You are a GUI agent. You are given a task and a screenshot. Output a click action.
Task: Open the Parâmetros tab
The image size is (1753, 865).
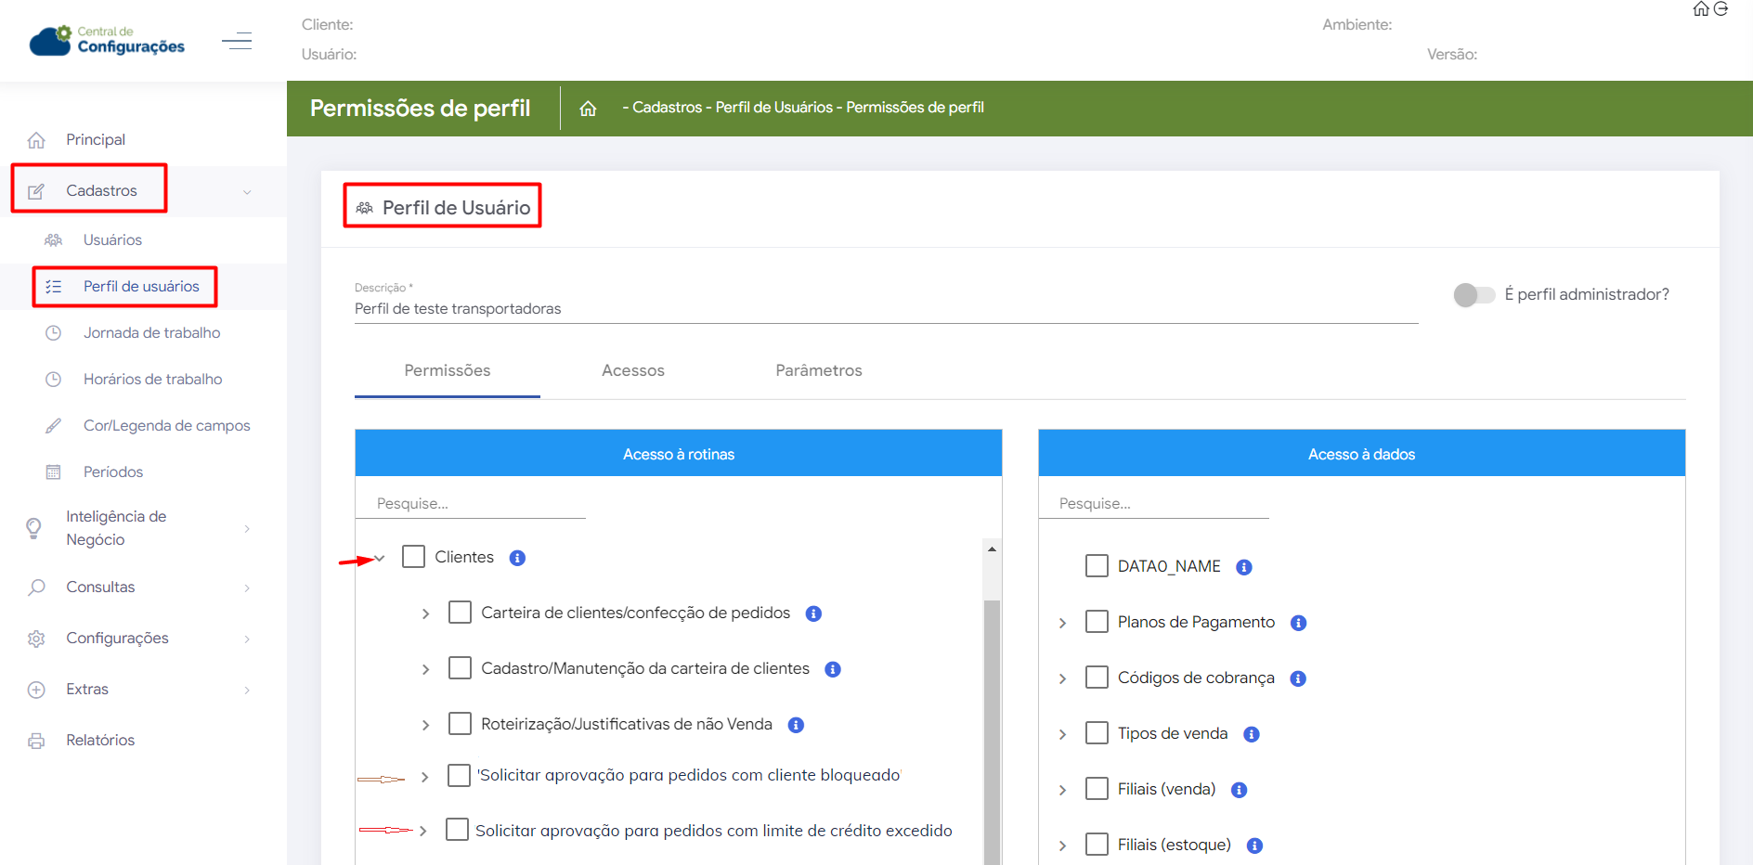[x=818, y=370]
